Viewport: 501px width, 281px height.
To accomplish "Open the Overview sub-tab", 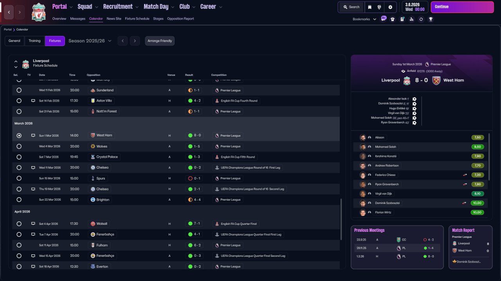I will (x=59, y=19).
